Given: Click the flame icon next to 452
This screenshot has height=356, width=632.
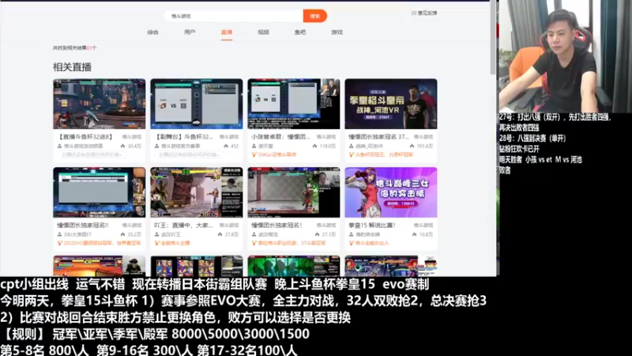Looking at the screenshot, I should point(226,146).
